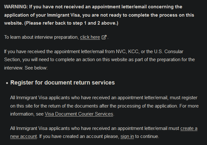Viewport: 207px width, 145px height.
Task: Click the "sign in" link
Action: (x=127, y=136)
